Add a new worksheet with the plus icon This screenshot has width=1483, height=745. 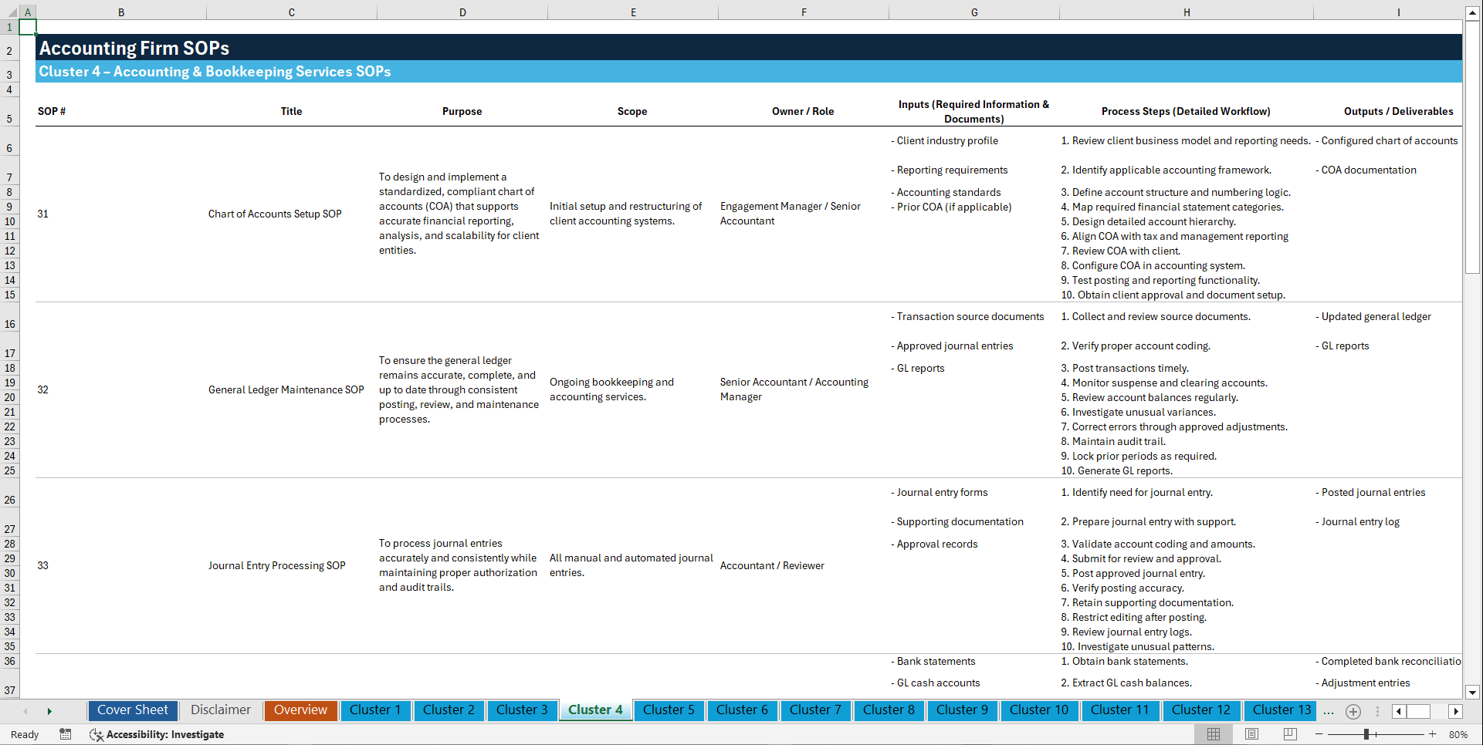tap(1353, 711)
